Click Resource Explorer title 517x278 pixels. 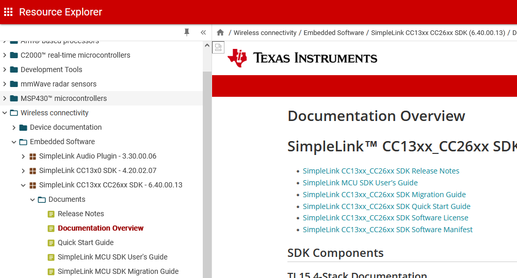61,12
